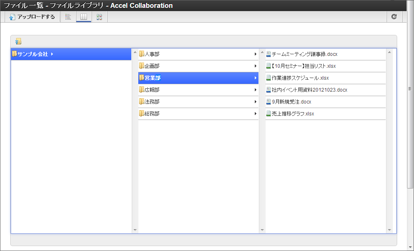The width and height of the screenshot is (414, 251).
Task: Click the page's vertical scrollbar thumb
Action: 410,94
